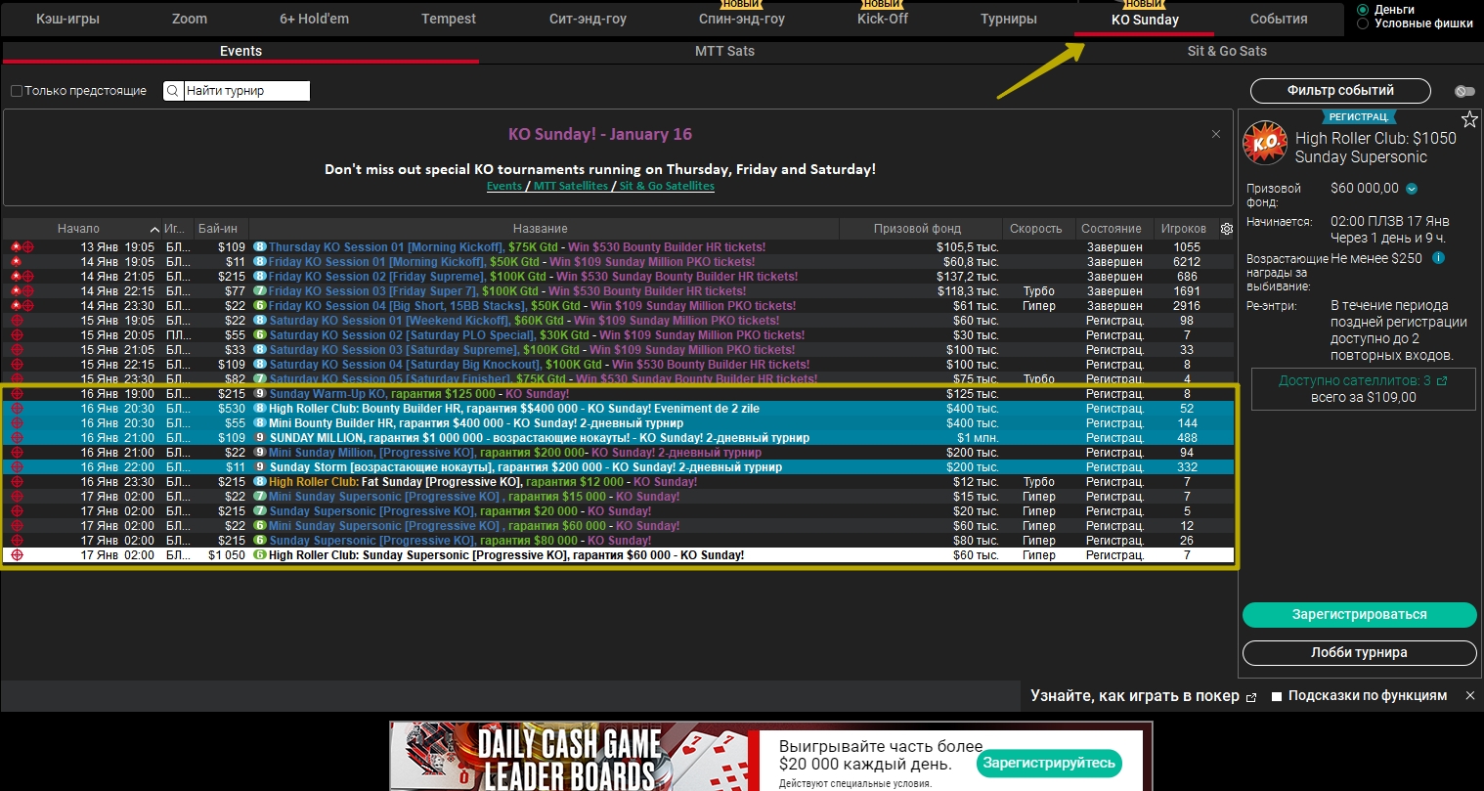The image size is (1484, 791).
Task: Click the target icon in the Mini Bounty Builder HR row
Action: (17, 423)
